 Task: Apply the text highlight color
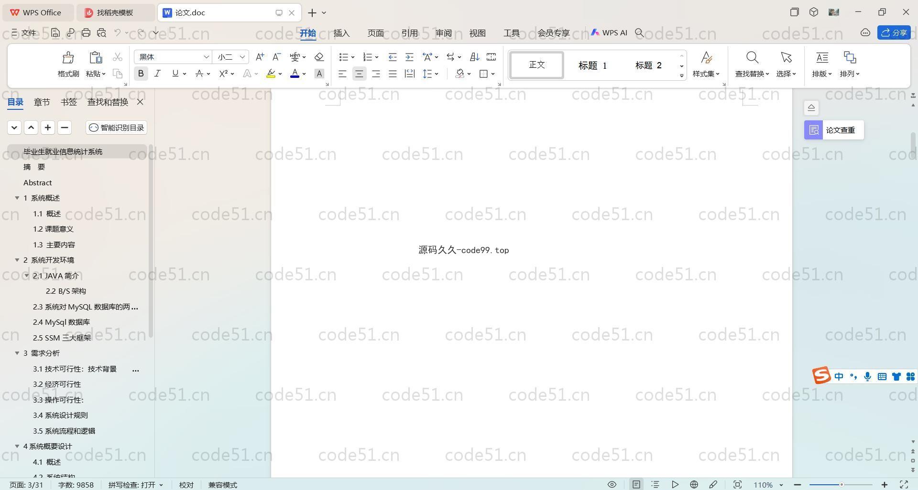271,74
